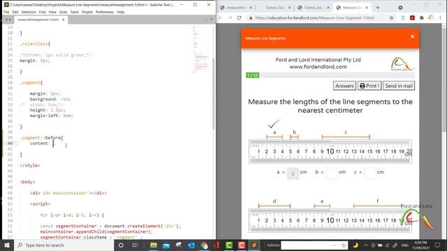The width and height of the screenshot is (447, 251).
Task: Open Sublime tab list dropdown arrow
Action: (211, 20)
